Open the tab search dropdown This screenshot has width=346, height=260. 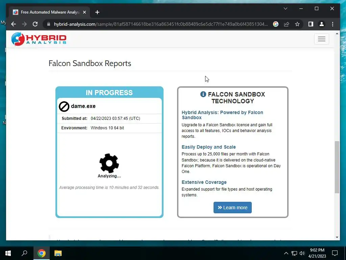point(285,8)
